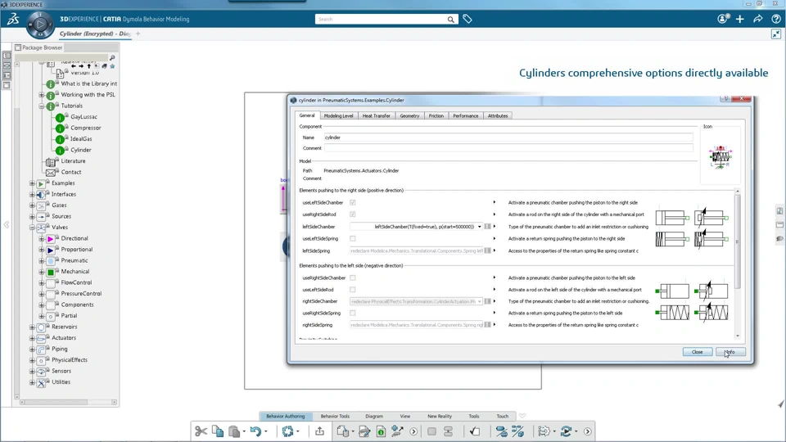The height and width of the screenshot is (442, 786).
Task: Click the Directional valves icon
Action: point(50,238)
